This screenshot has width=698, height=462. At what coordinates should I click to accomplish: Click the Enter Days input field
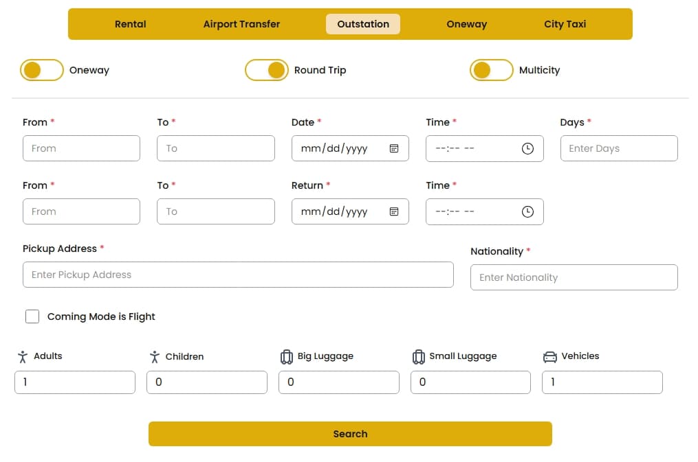click(618, 148)
